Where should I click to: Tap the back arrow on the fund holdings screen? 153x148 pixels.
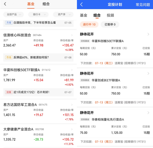click(5, 4)
